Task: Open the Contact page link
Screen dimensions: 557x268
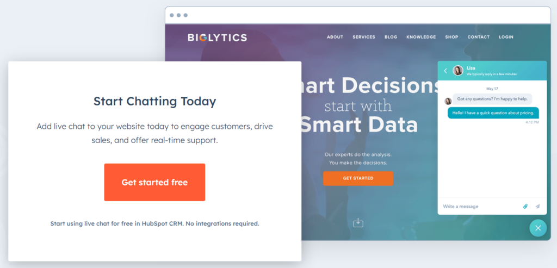Action: (479, 37)
